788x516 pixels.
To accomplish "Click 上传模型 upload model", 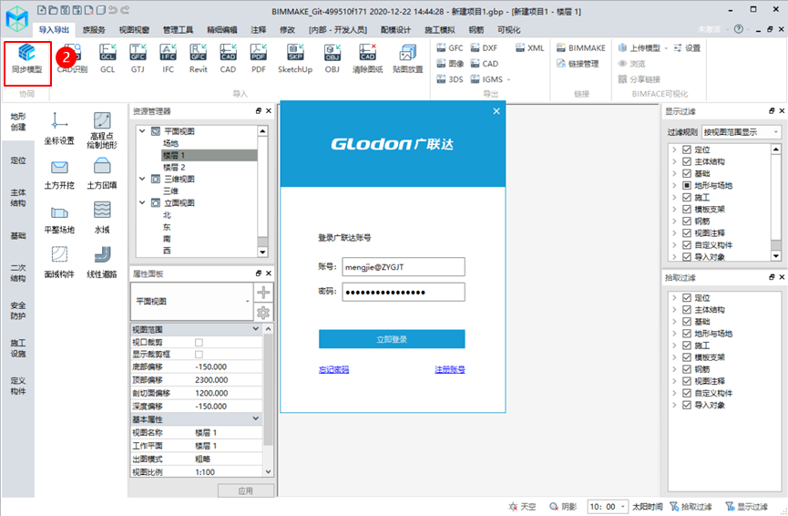I will click(x=640, y=47).
